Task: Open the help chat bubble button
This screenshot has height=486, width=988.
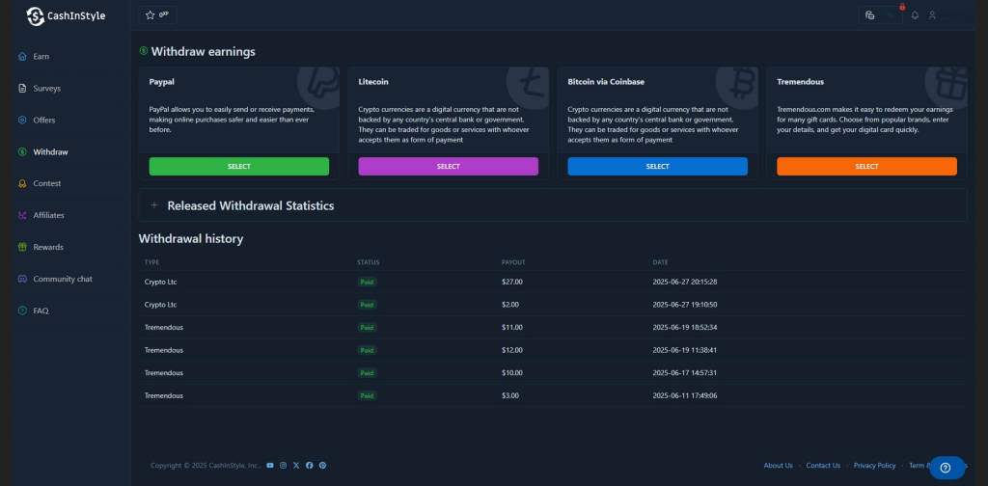Action: point(947,467)
